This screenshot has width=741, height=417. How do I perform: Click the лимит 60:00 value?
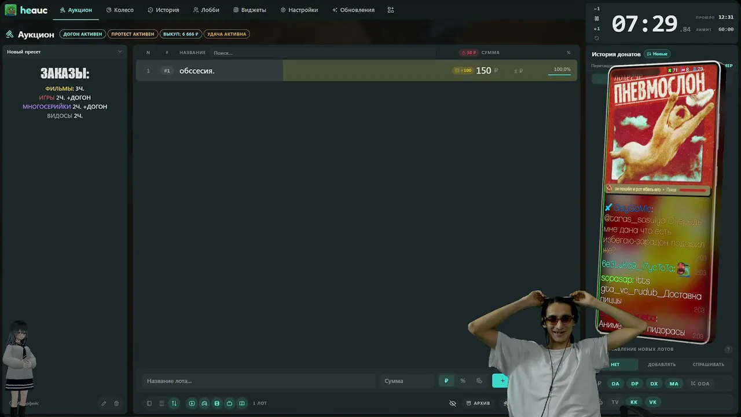pos(726,29)
